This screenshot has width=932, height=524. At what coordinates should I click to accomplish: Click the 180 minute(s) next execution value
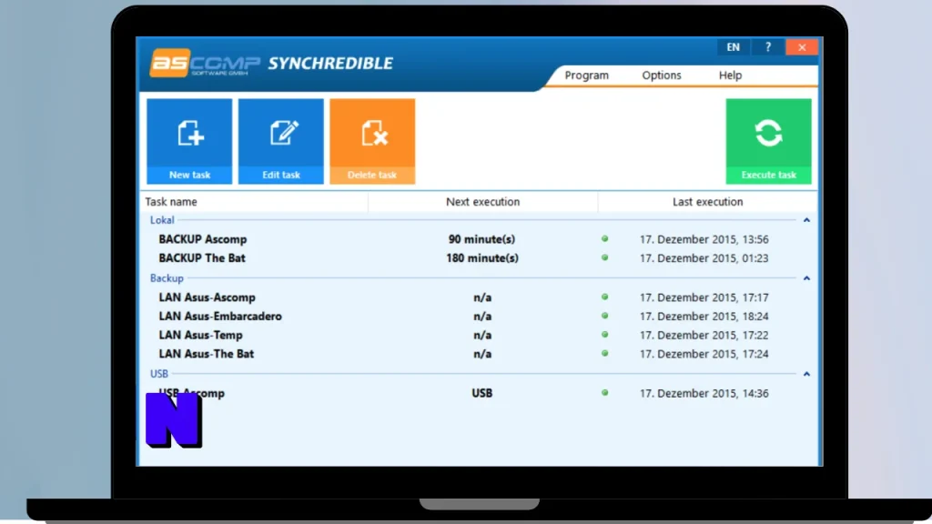(482, 258)
